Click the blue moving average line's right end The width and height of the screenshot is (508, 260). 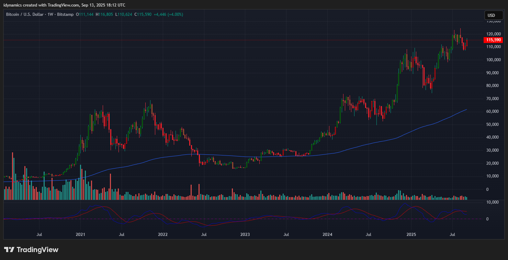(x=466, y=110)
